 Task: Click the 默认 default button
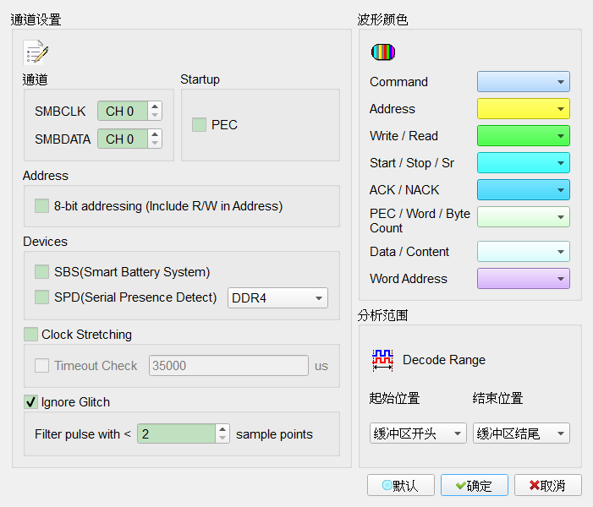pyautogui.click(x=400, y=486)
